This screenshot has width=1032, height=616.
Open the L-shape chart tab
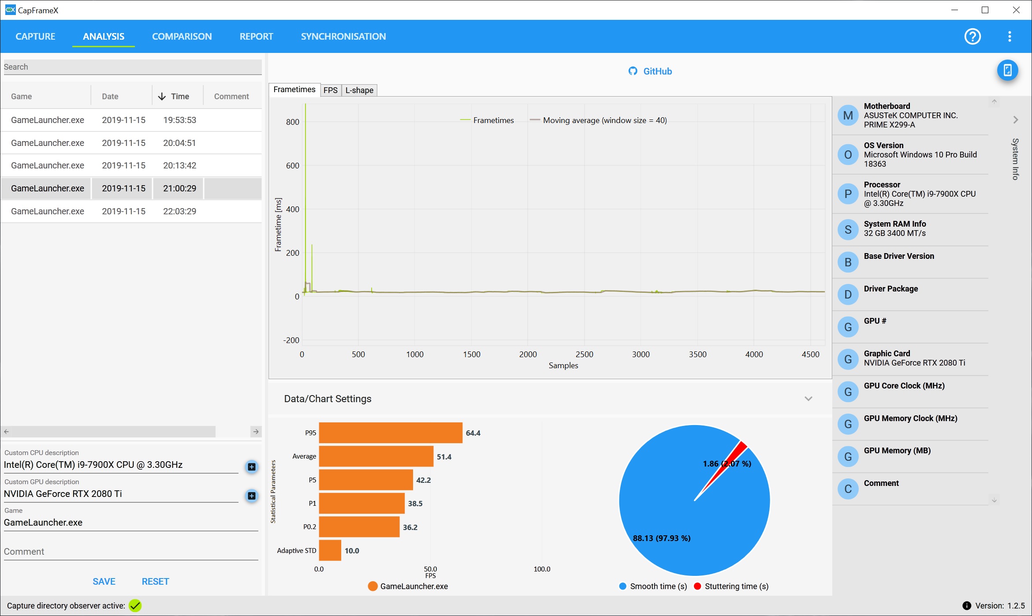(359, 90)
